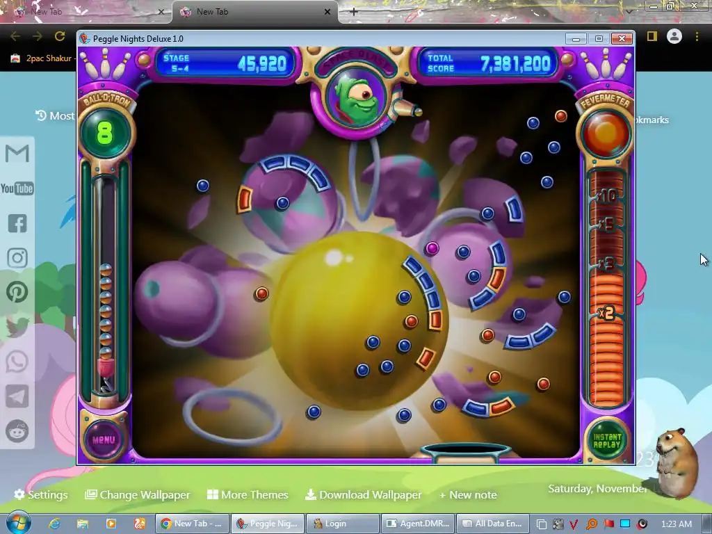Click the ball queue tube in Ball-O-Tron
Viewport: 712px width, 534px height.
point(105,284)
